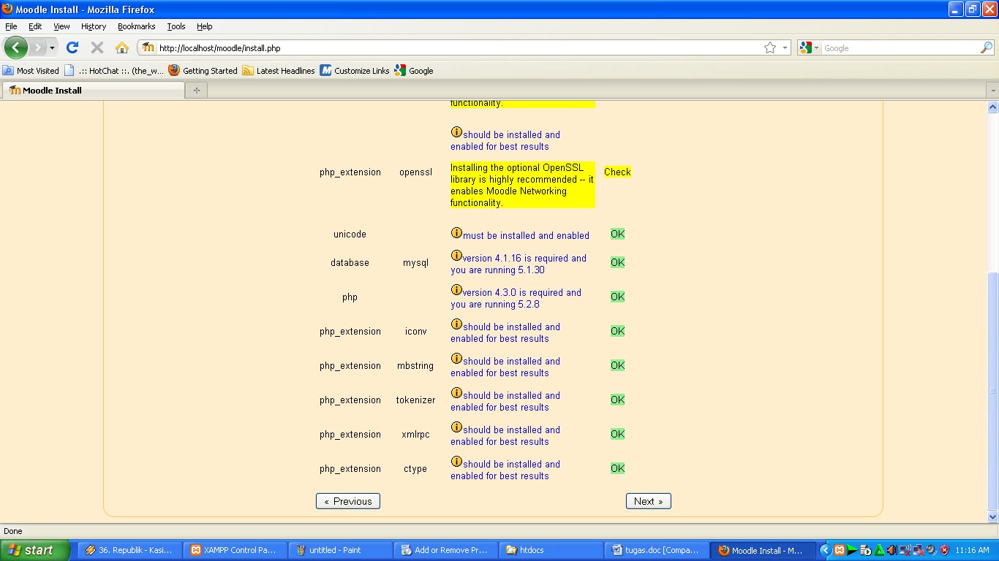The image size is (999, 561).
Task: Select the Moodle Install tab
Action: 93,91
